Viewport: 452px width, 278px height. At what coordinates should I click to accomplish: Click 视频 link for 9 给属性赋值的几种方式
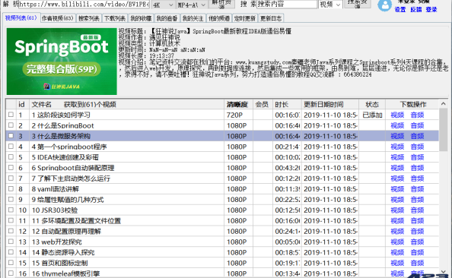[x=397, y=200]
